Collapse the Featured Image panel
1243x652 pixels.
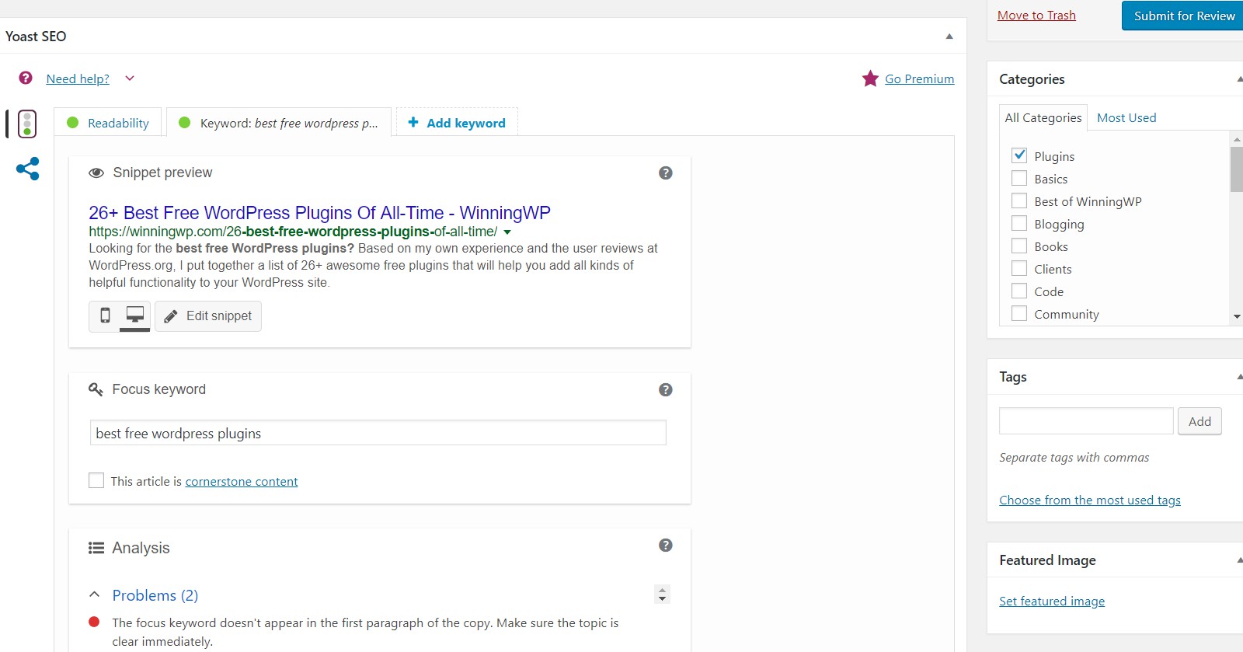1239,560
